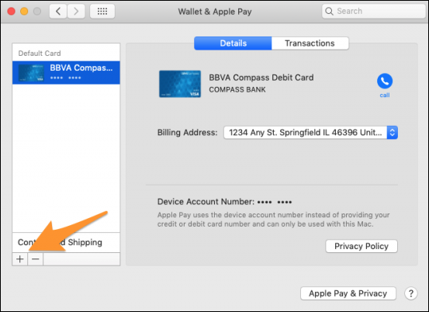This screenshot has height=312, width=429.
Task: Open the Billing Address dropdown
Action: pyautogui.click(x=310, y=133)
